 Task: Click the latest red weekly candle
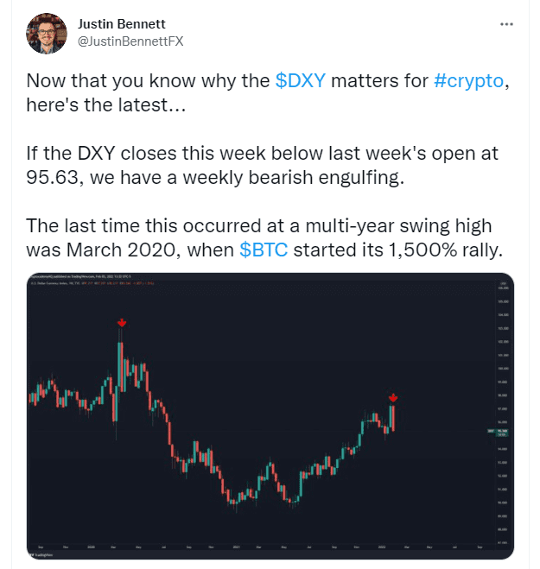[x=392, y=417]
